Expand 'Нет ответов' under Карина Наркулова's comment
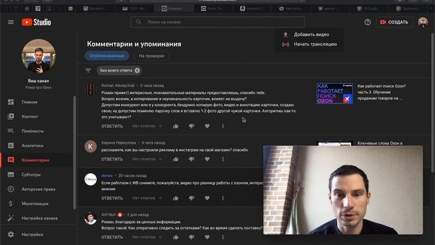 pos(147,159)
